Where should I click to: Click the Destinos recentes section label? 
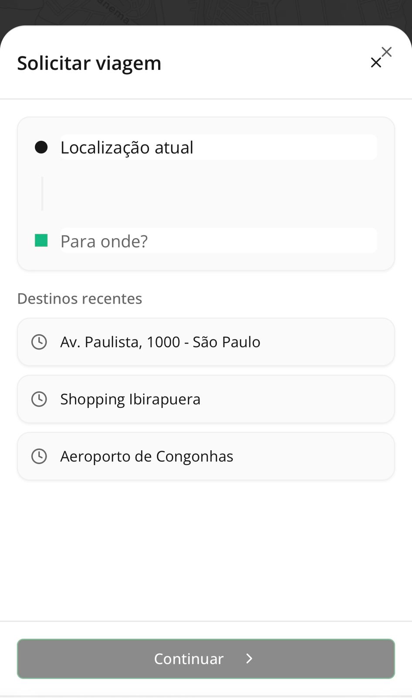click(x=80, y=299)
